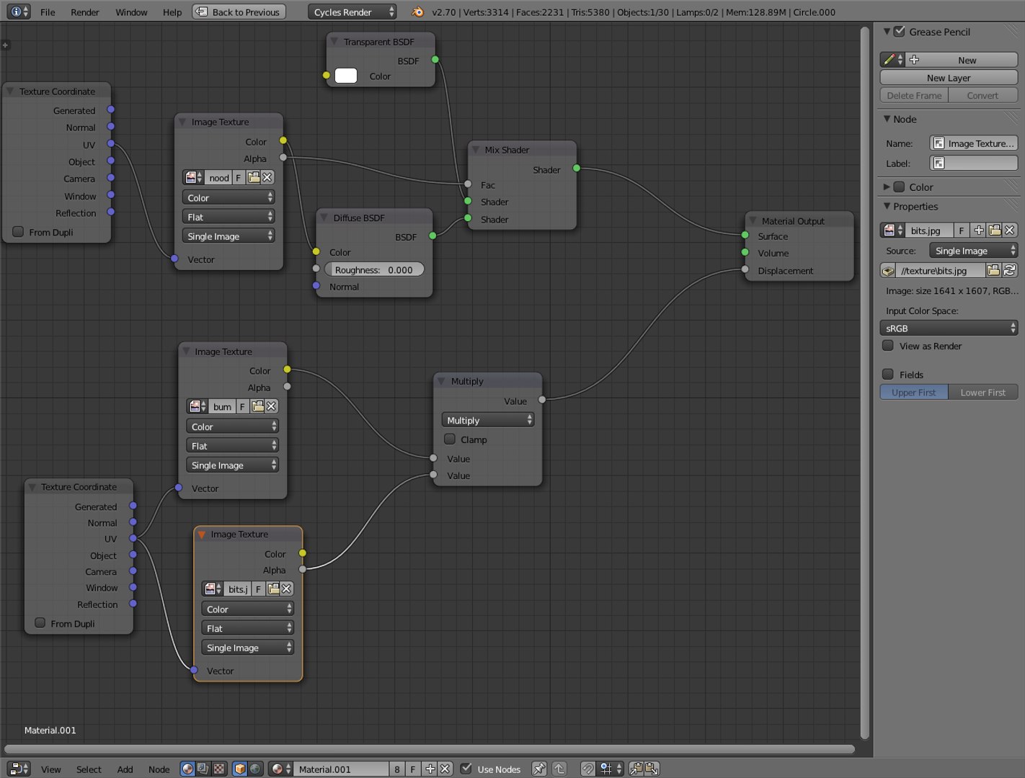Open the Window menu

[x=131, y=12]
